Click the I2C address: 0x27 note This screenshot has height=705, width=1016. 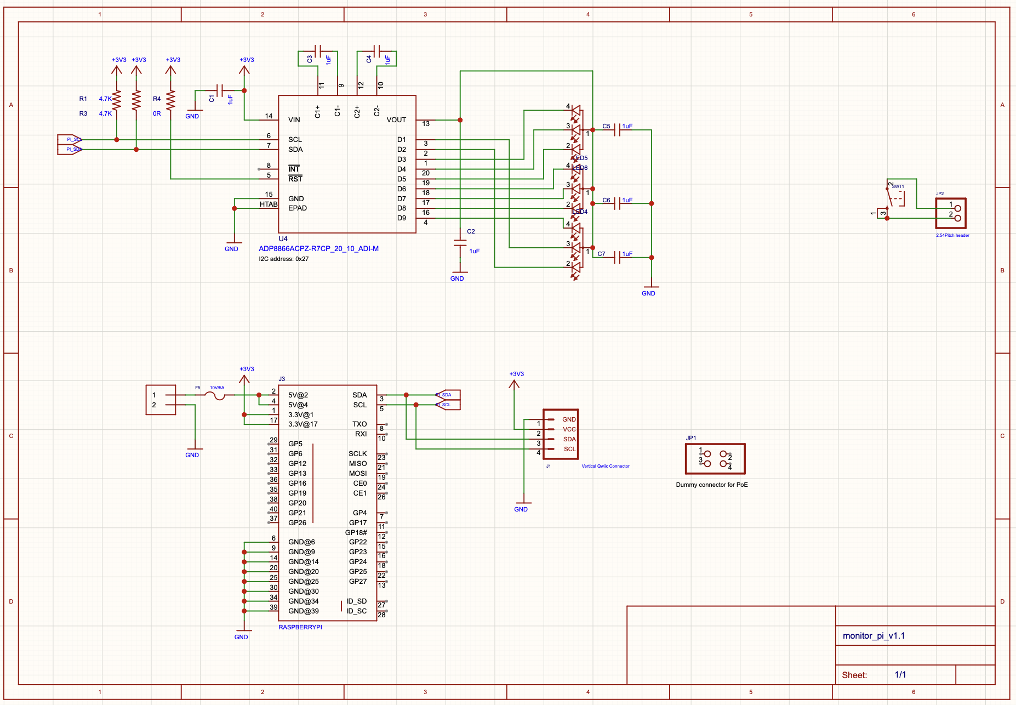click(284, 259)
